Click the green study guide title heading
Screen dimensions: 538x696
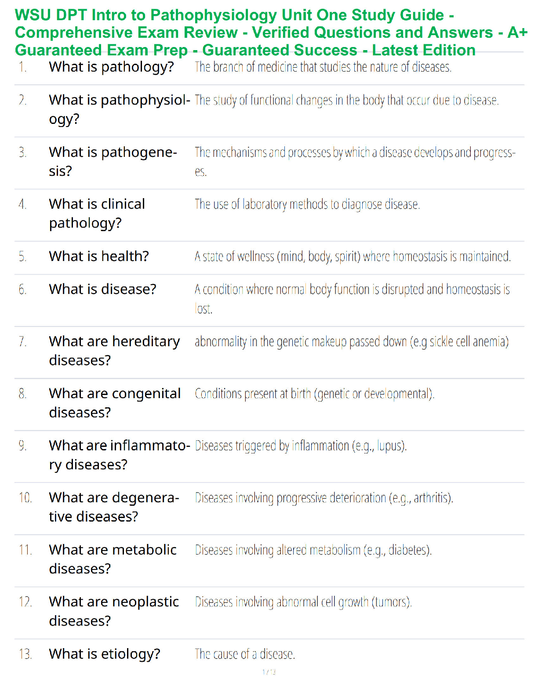(x=271, y=33)
